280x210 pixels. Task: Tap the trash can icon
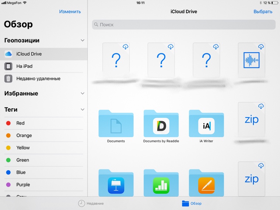[8, 78]
